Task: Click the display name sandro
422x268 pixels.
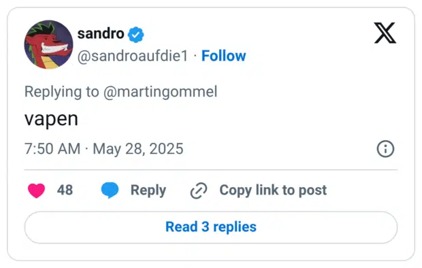Action: [x=101, y=34]
